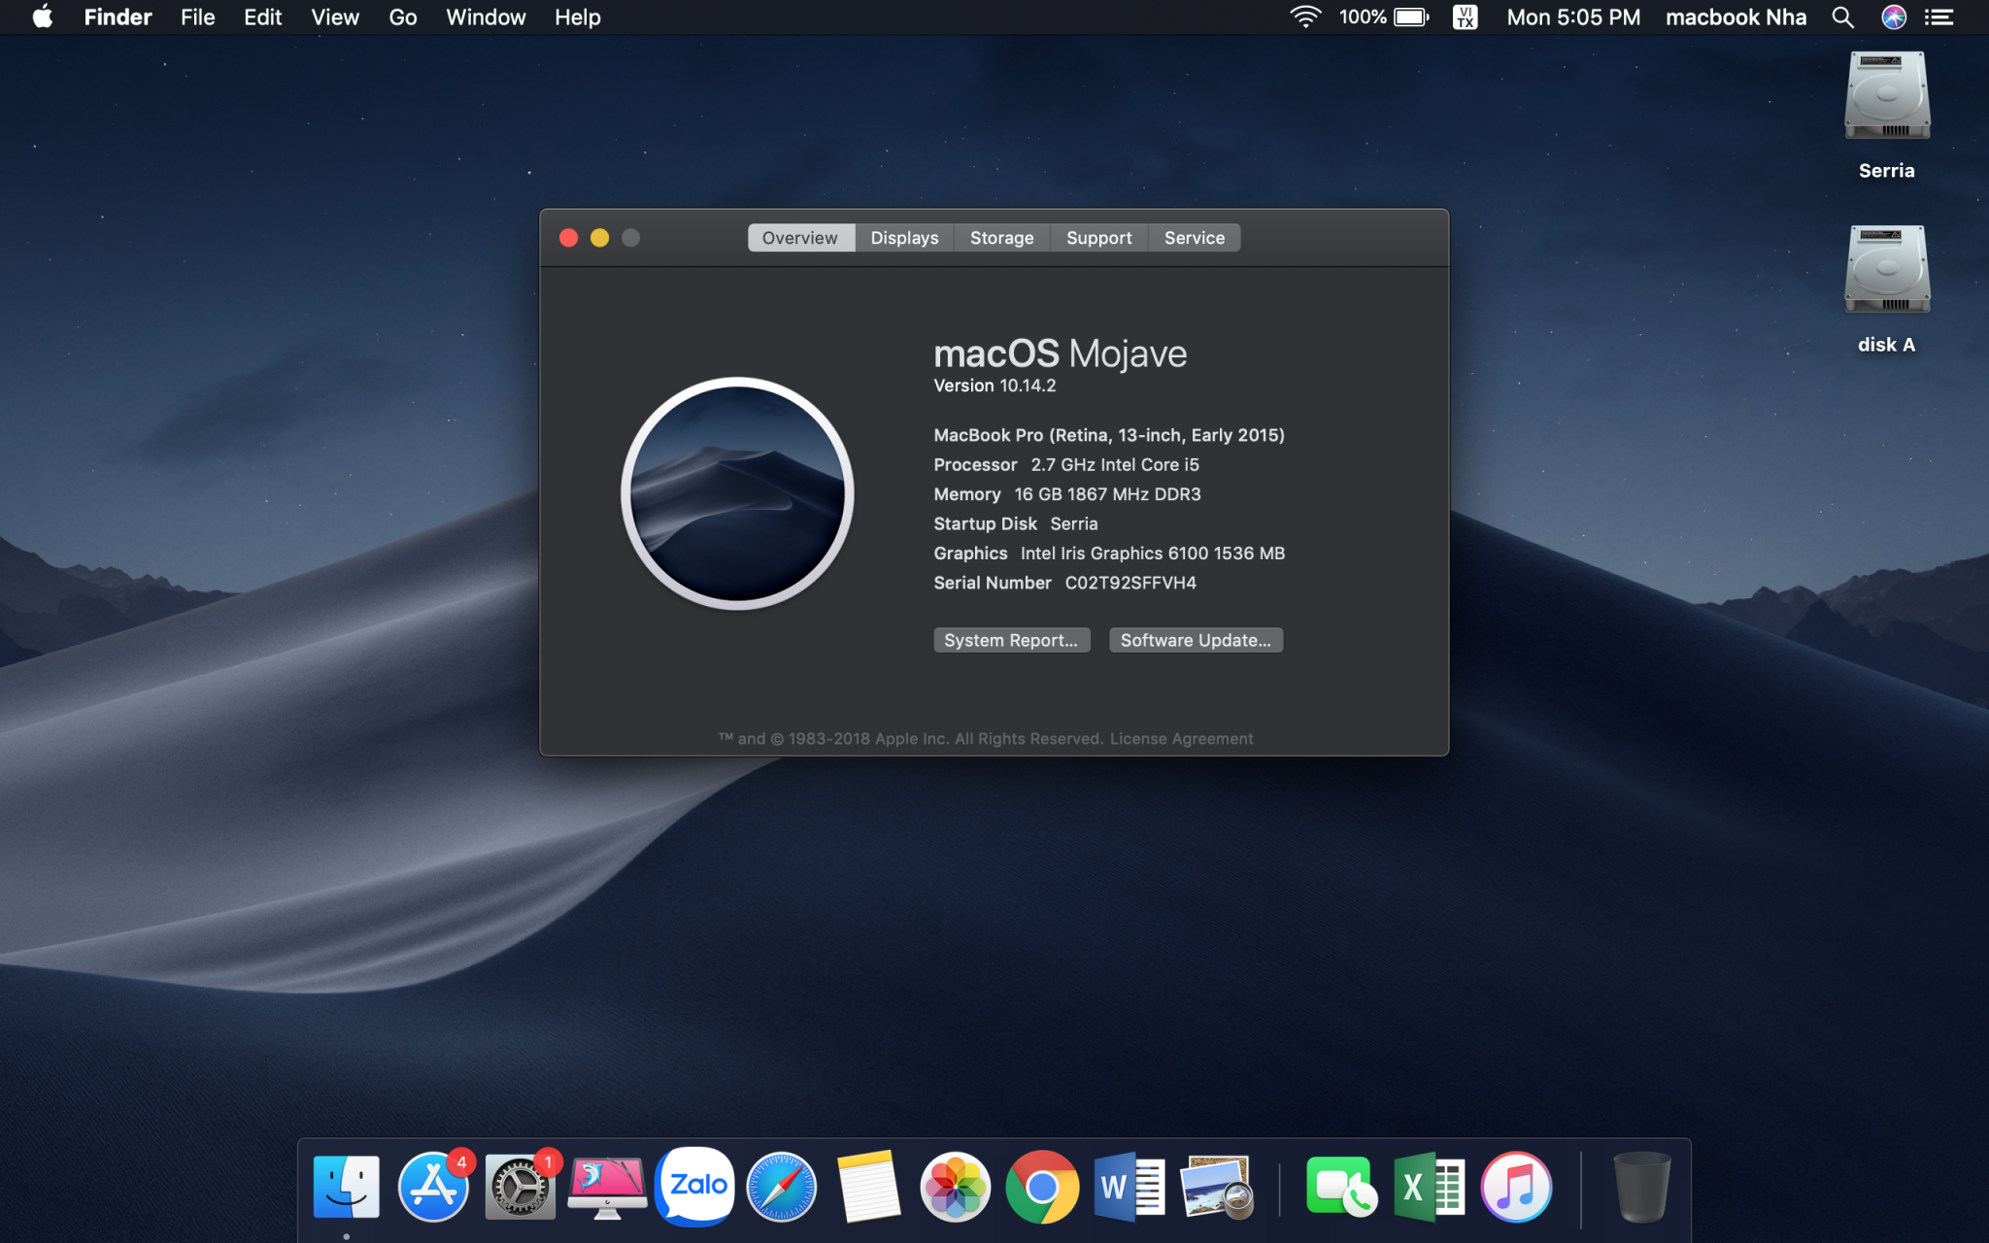Open the Go menu

click(402, 17)
